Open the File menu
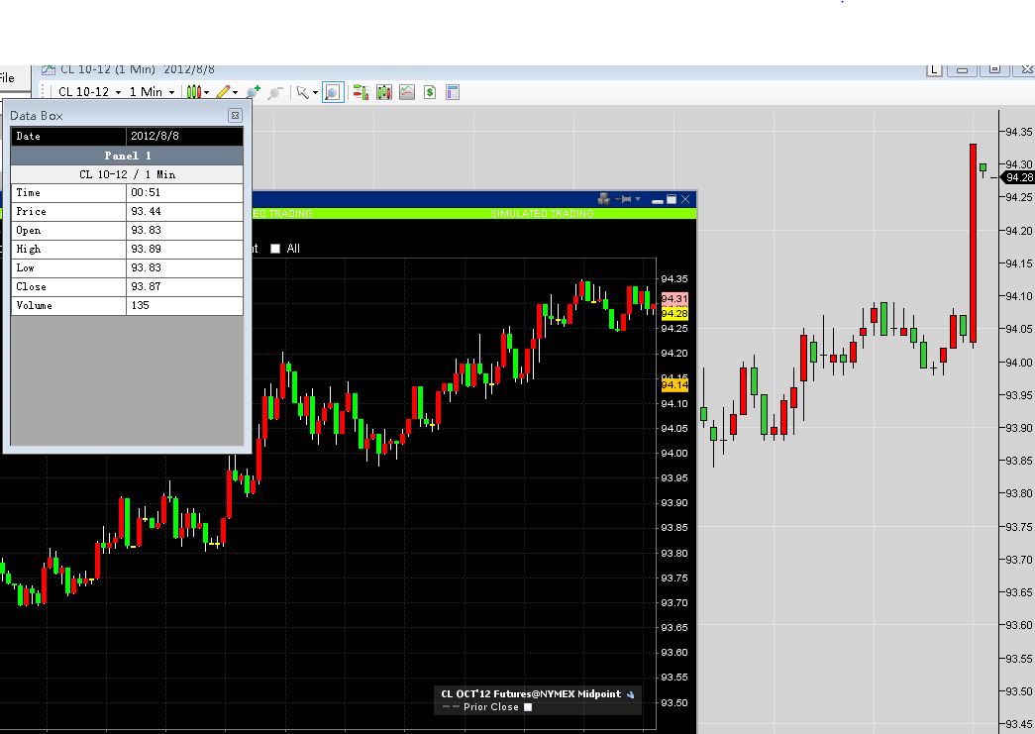This screenshot has width=1035, height=734. [x=7, y=78]
